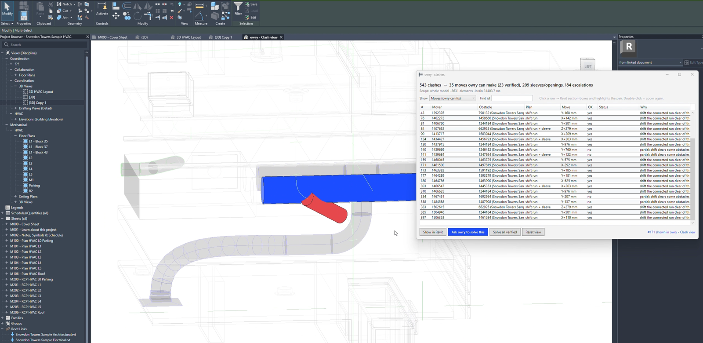Open the Properties palette icon in ribbon
The width and height of the screenshot is (703, 343).
(24, 16)
